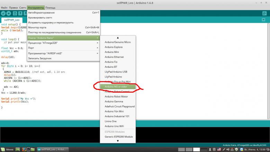Expand the Процессор ATmega328 submenu
The width and height of the screenshot is (270, 152).
(x=64, y=43)
